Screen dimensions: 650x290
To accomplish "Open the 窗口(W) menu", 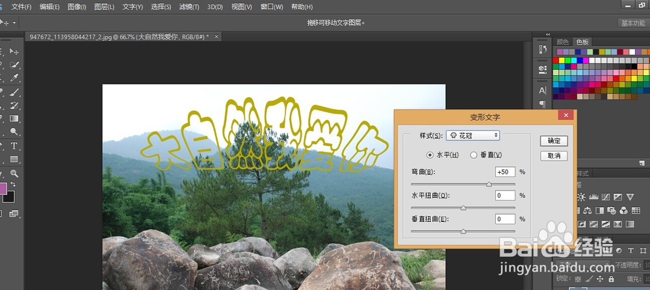I will 272,7.
